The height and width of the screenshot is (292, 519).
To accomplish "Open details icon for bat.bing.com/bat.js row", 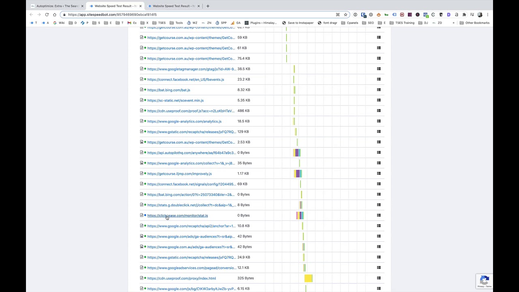I will tap(379, 90).
